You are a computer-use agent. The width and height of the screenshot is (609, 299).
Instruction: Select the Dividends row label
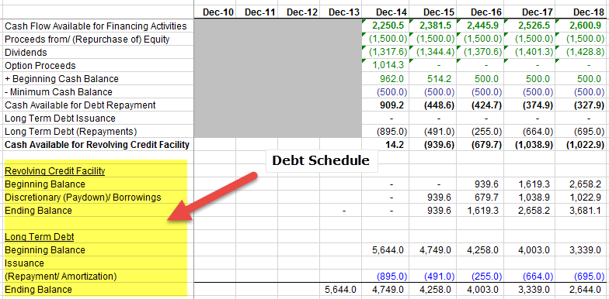click(26, 53)
